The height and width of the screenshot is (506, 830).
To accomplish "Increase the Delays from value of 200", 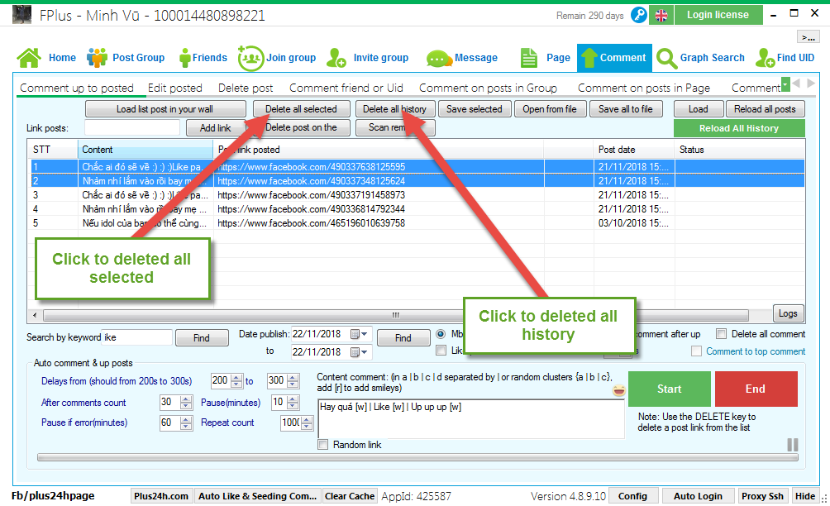I will [236, 378].
